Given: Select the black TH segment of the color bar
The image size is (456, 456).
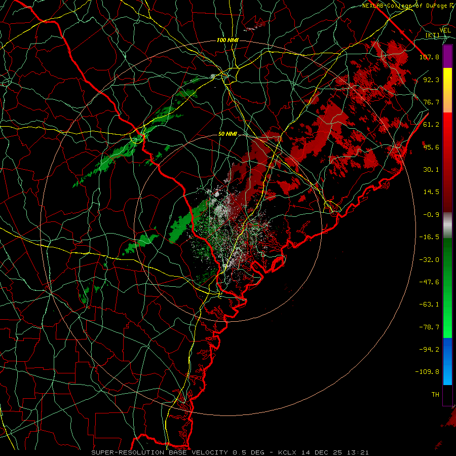Looking at the screenshot, I should [x=447, y=395].
